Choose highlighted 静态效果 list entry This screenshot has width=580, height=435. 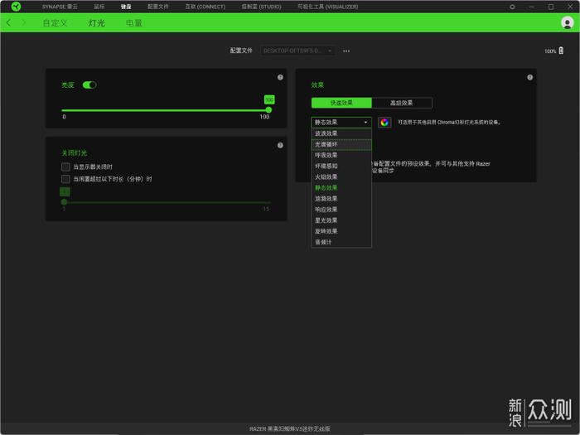[x=341, y=187]
